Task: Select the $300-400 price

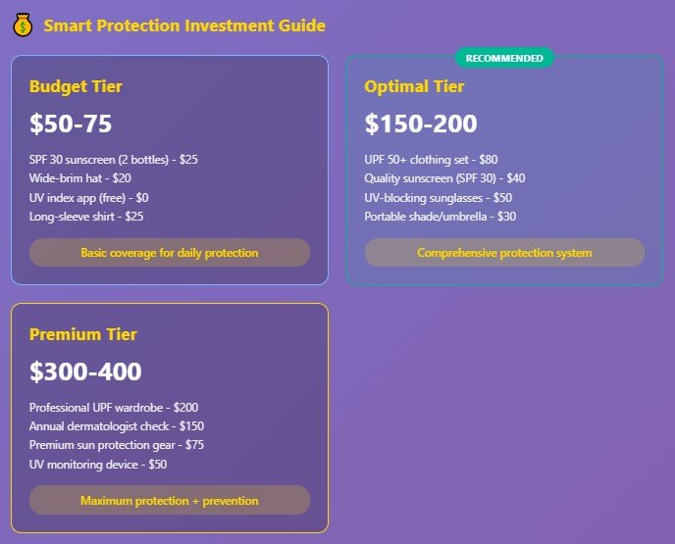Action: click(85, 371)
